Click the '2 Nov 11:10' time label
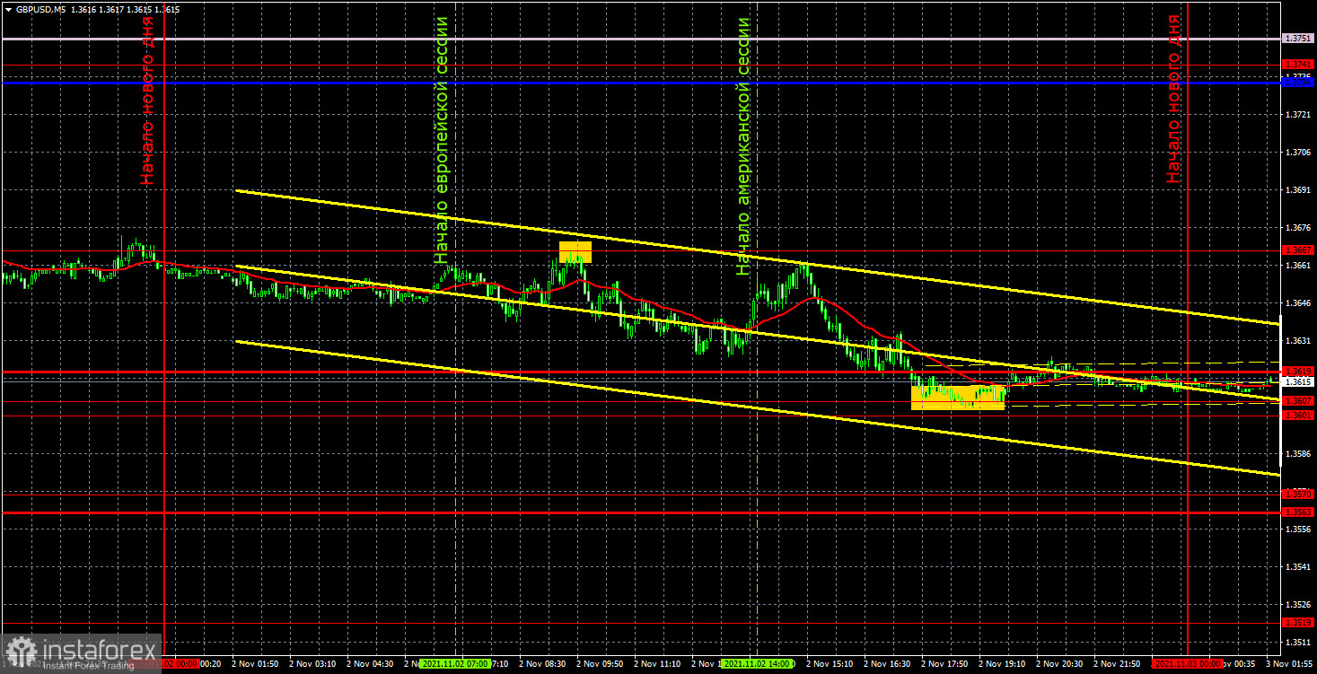This screenshot has height=674, width=1317. (657, 664)
